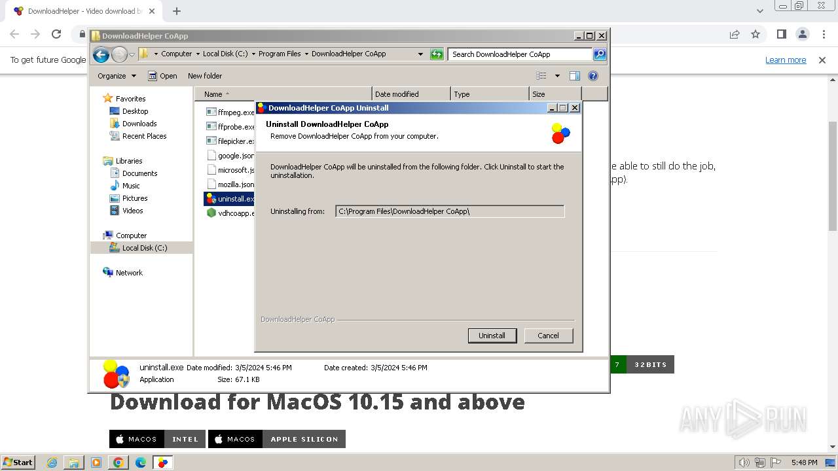The image size is (838, 471).
Task: Open Chrome tab search chevron
Action: (759, 11)
